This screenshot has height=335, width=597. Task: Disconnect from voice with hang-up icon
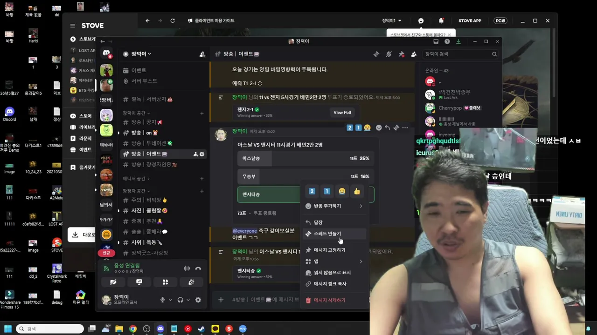pos(198,268)
